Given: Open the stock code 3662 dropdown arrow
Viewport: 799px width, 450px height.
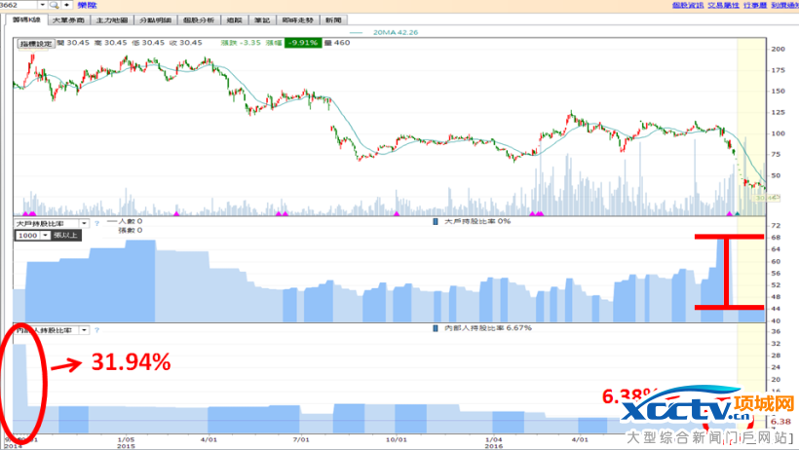Looking at the screenshot, I should 43,5.
